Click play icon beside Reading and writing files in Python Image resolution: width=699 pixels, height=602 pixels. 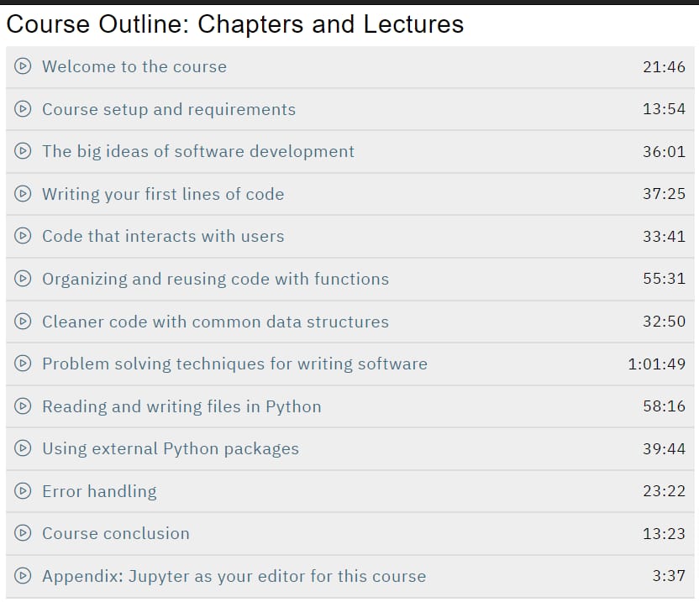pyautogui.click(x=23, y=406)
